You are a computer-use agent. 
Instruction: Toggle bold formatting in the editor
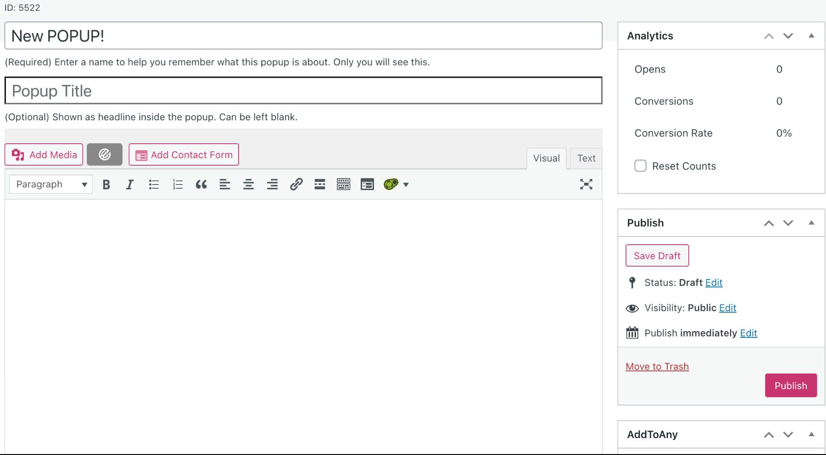tap(106, 184)
